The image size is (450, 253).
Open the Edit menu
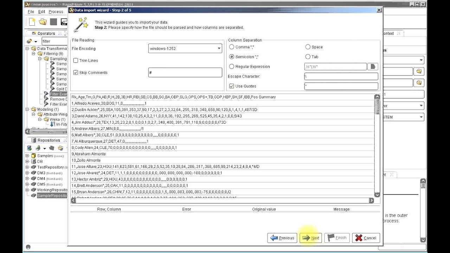click(41, 12)
